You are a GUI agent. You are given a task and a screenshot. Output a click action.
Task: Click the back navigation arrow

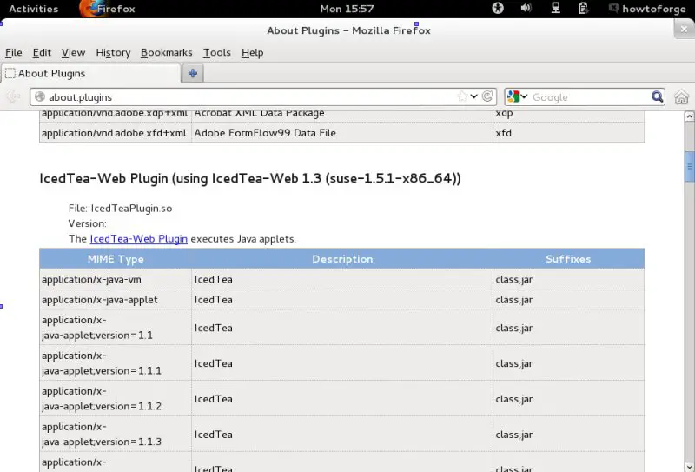tap(13, 96)
